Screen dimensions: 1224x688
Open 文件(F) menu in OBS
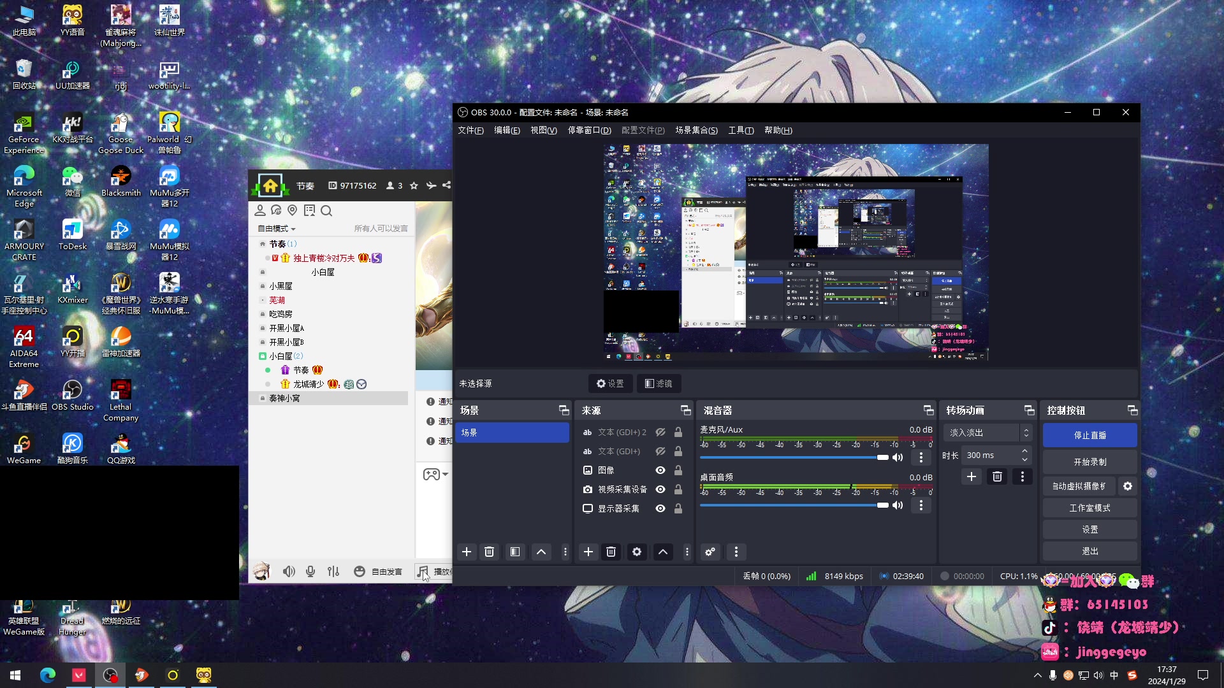click(470, 130)
